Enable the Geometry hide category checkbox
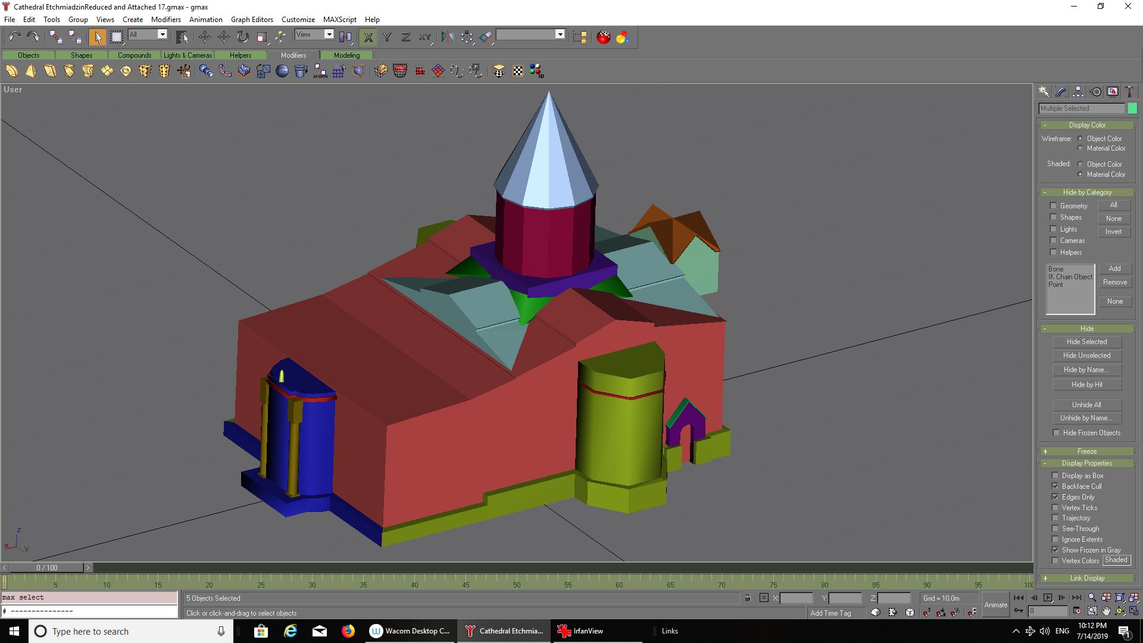Screen dimensions: 1143x643 coord(1053,205)
